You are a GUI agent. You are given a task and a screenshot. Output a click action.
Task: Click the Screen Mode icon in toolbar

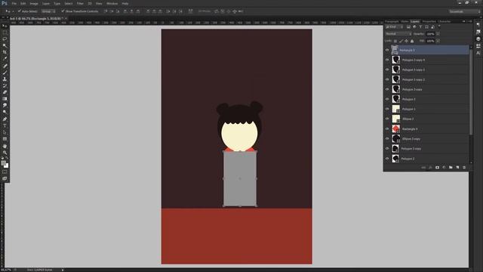5,178
